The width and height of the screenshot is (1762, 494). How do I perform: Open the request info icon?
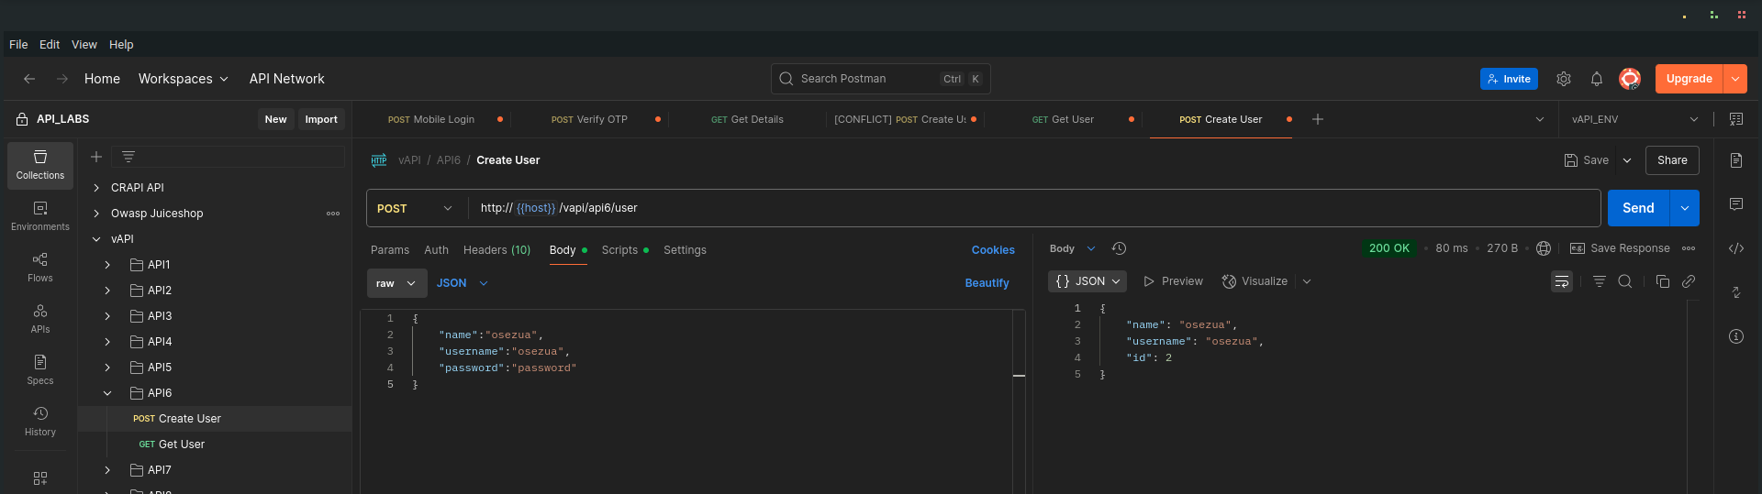tap(1736, 336)
